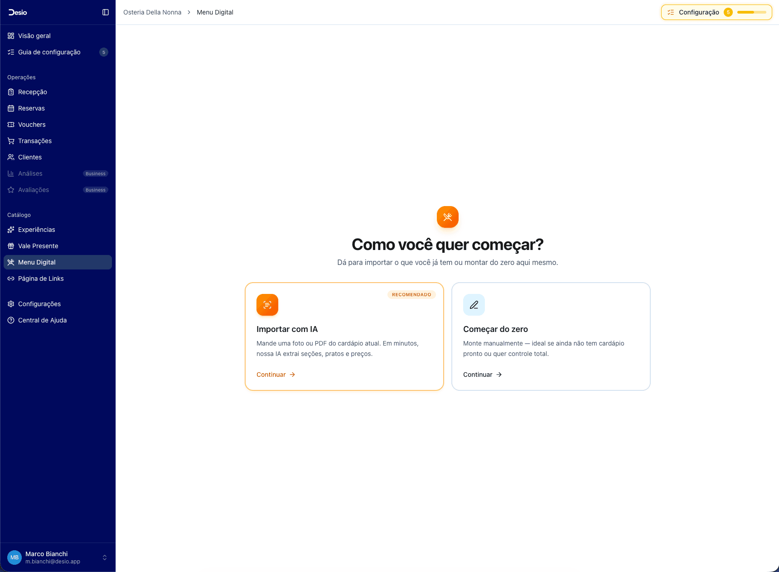Image resolution: width=779 pixels, height=572 pixels.
Task: Collapse the sidebar with the panel toggle icon
Action: (106, 12)
